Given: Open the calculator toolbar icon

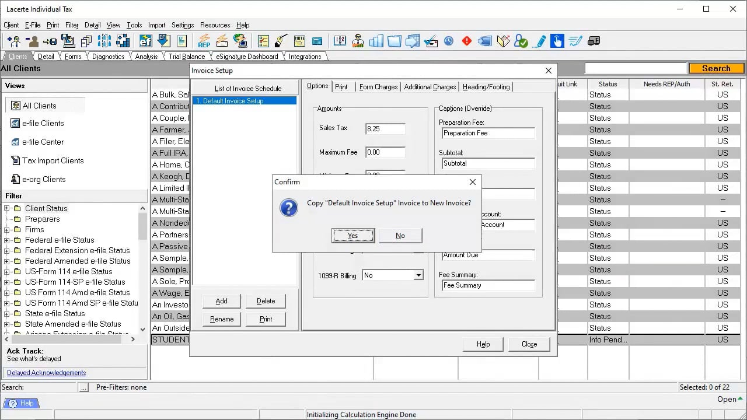Looking at the screenshot, I should click(x=317, y=41).
